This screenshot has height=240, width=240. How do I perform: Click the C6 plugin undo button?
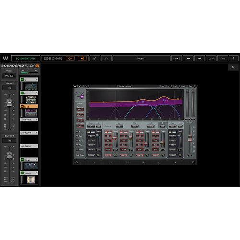click(80, 86)
